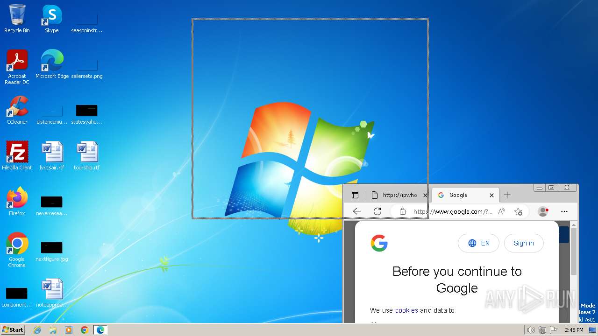Launch Firefox desktop shortcut
This screenshot has width=598, height=336.
point(17,202)
